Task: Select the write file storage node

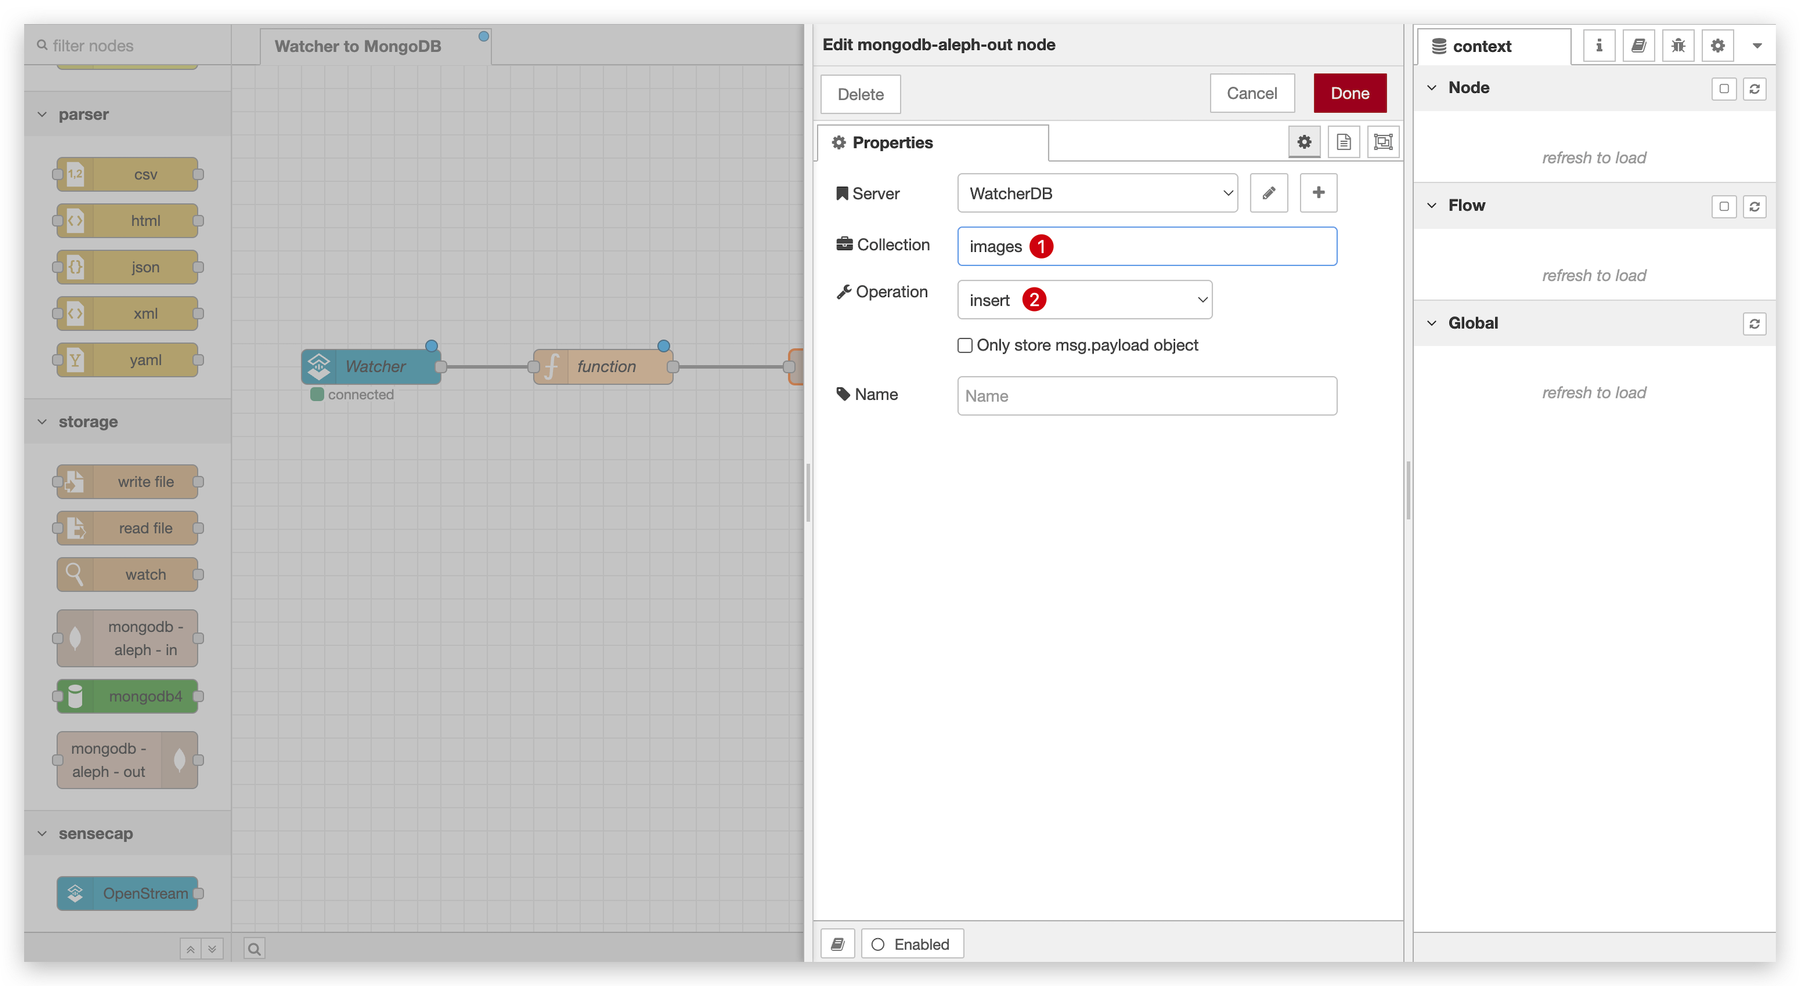Action: (128, 482)
